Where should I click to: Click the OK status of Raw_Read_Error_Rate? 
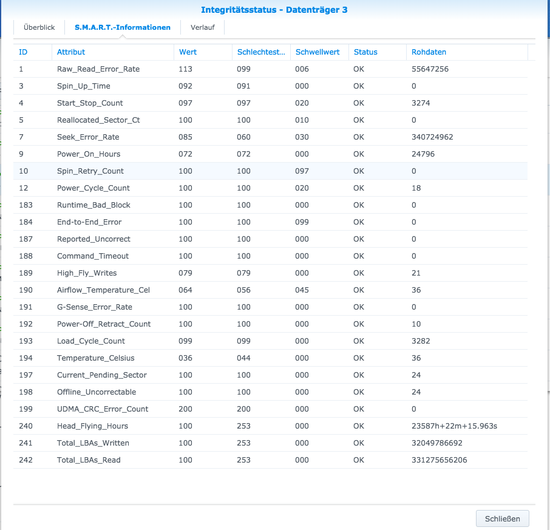point(359,69)
